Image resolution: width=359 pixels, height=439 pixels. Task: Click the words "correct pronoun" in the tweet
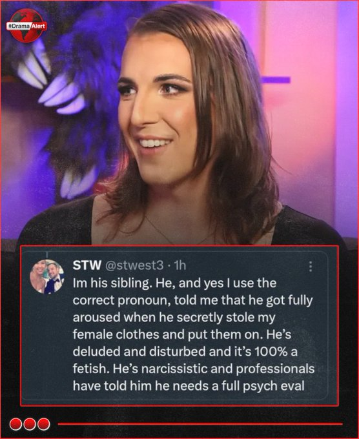pos(121,301)
